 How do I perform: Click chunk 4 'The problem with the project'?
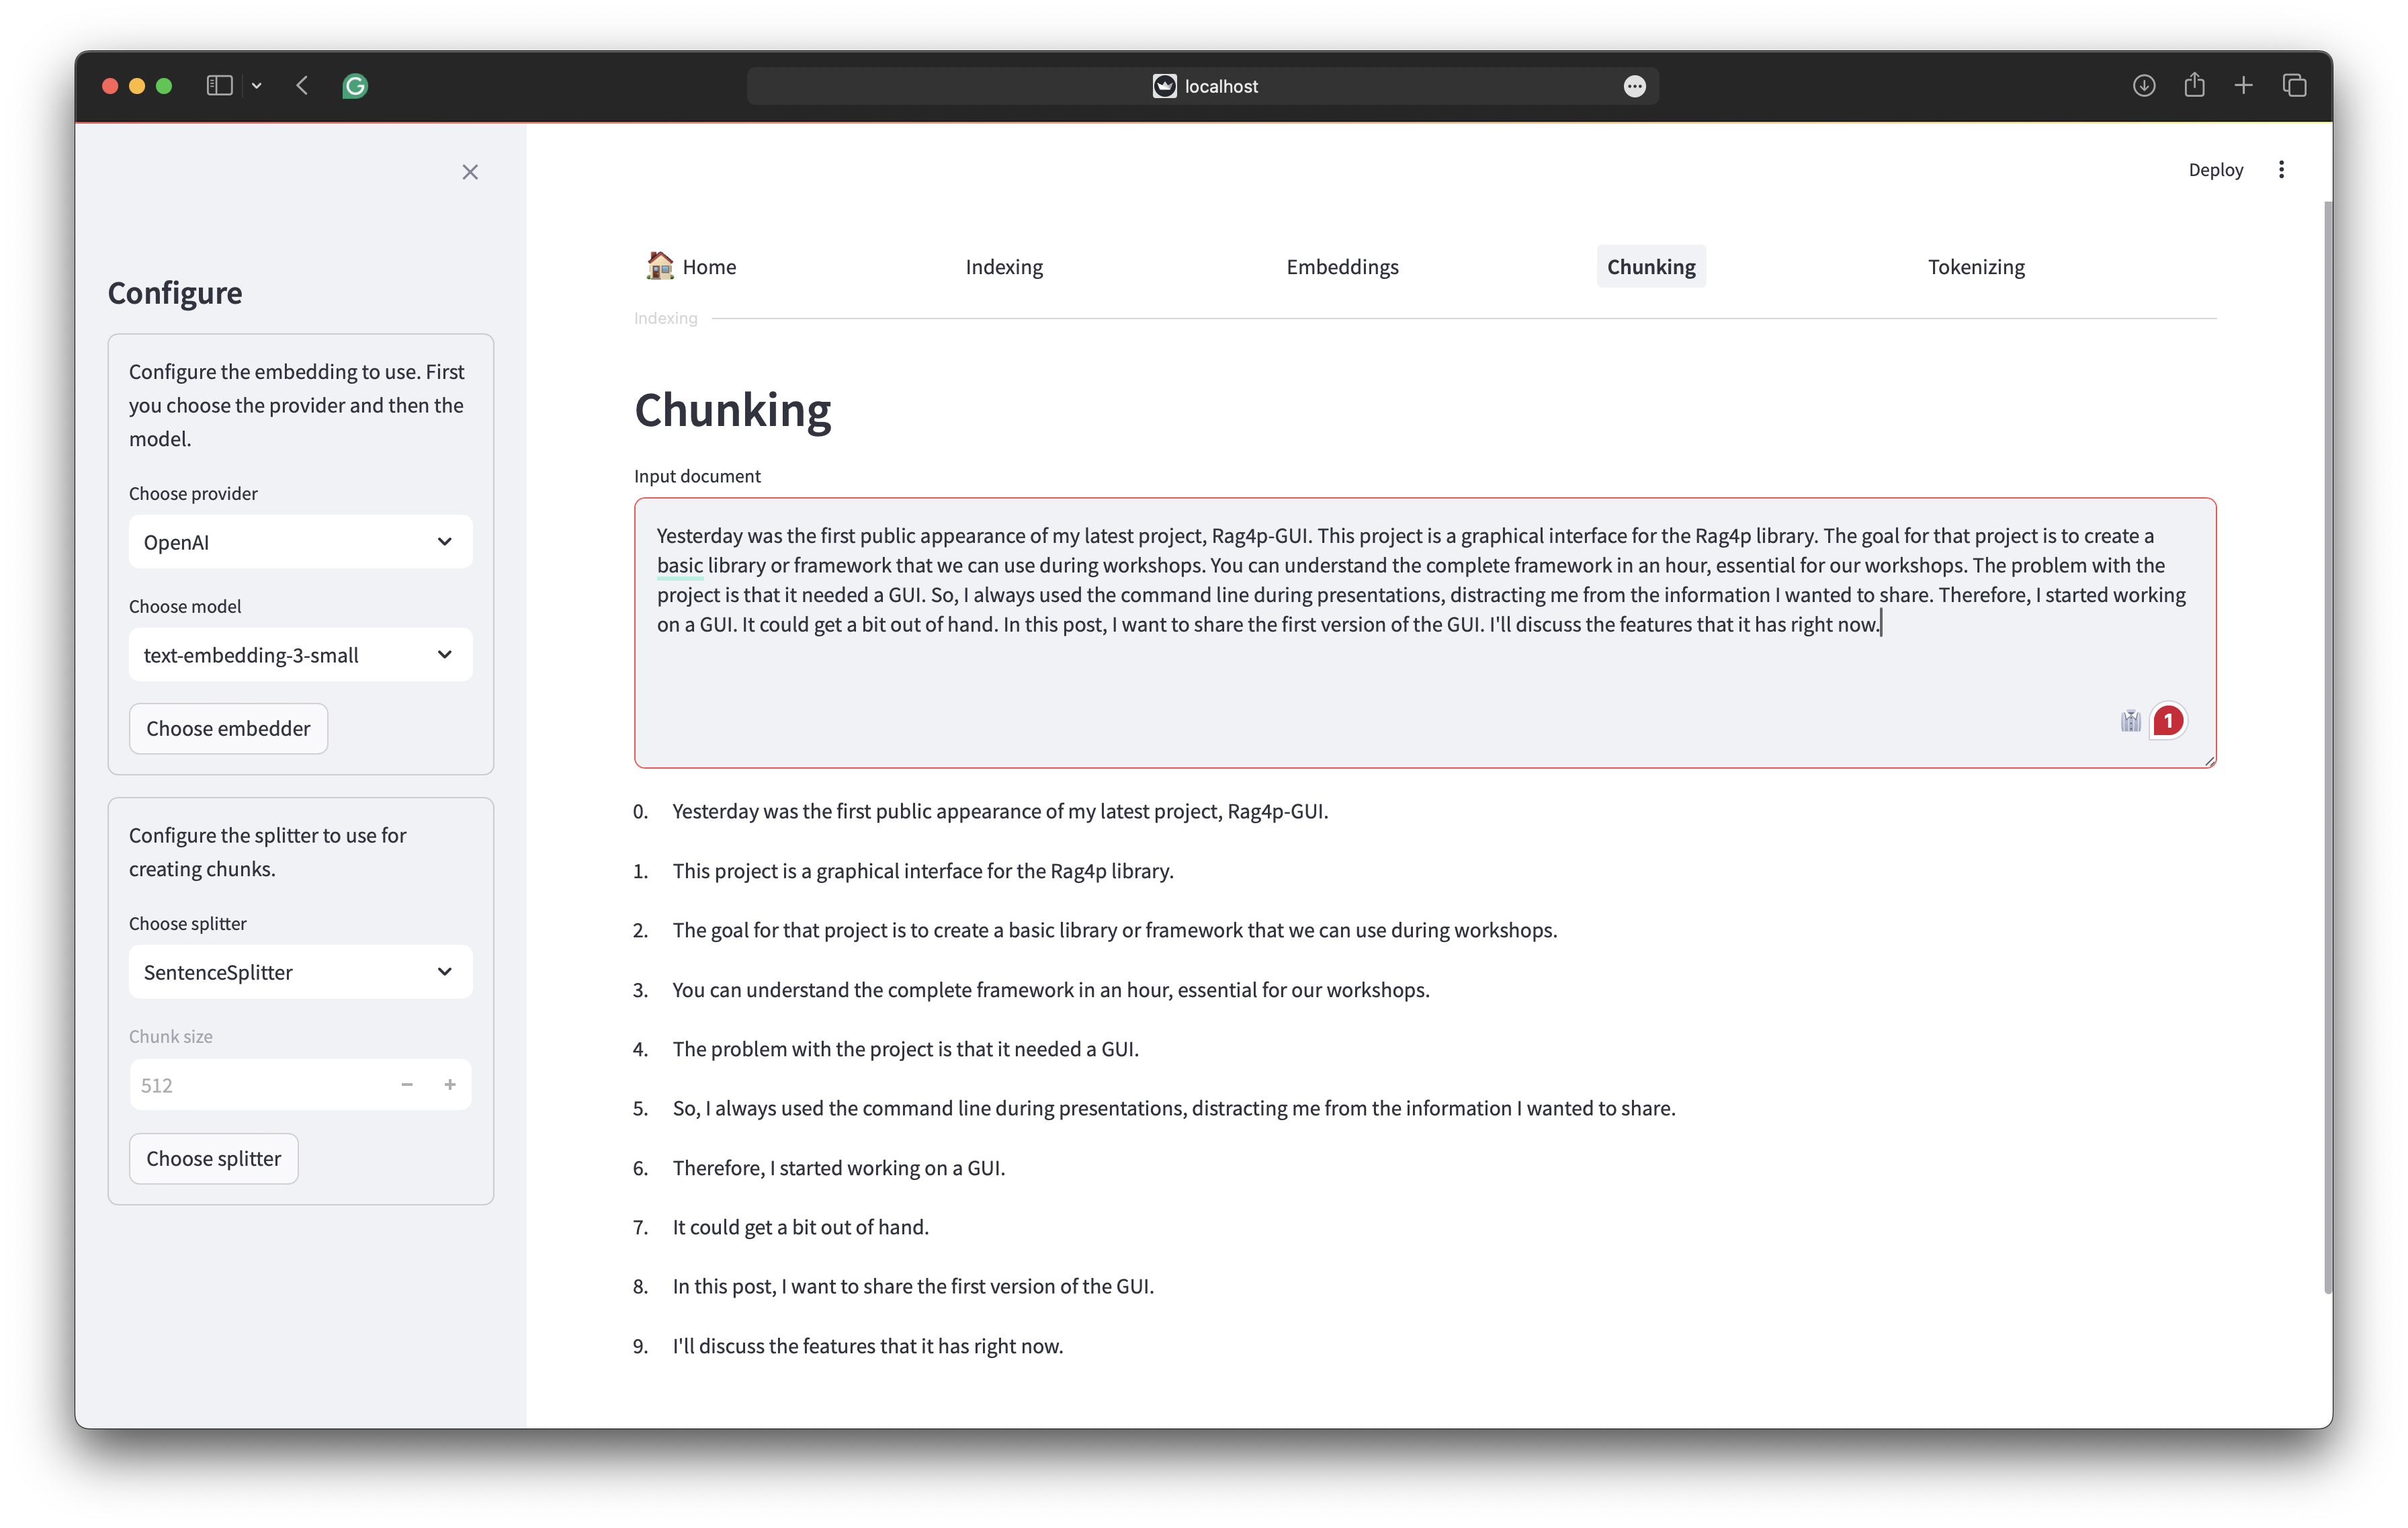[x=906, y=1049]
